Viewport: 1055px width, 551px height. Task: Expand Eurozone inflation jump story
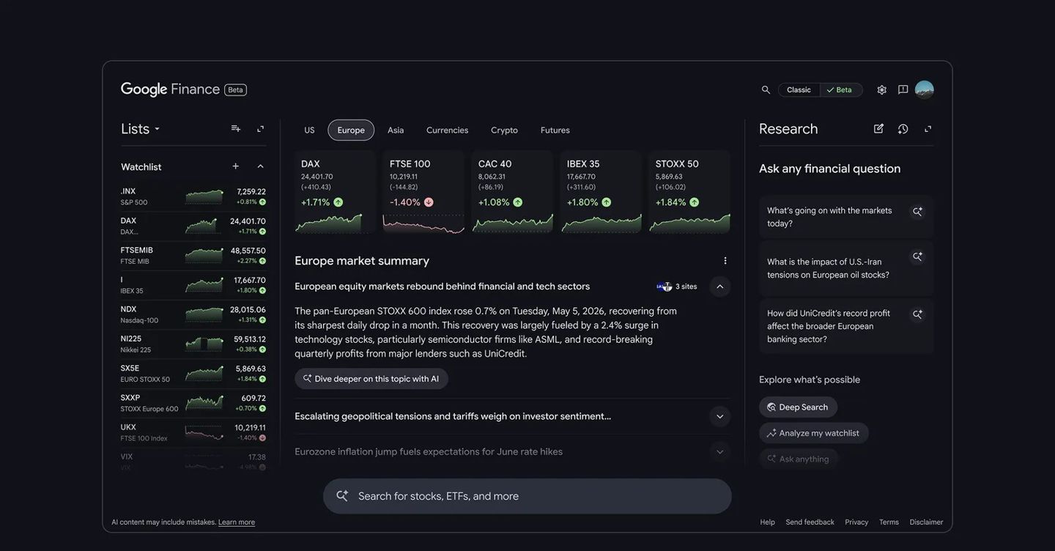pos(720,452)
